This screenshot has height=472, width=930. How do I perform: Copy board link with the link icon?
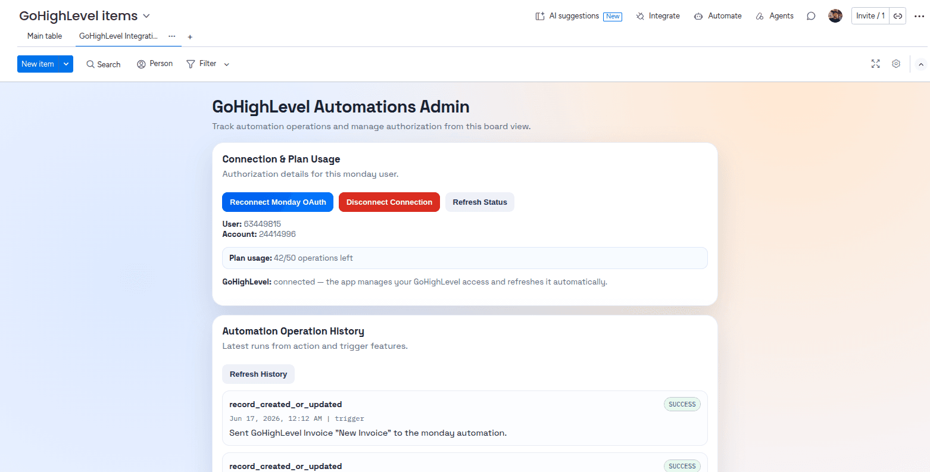tap(898, 16)
